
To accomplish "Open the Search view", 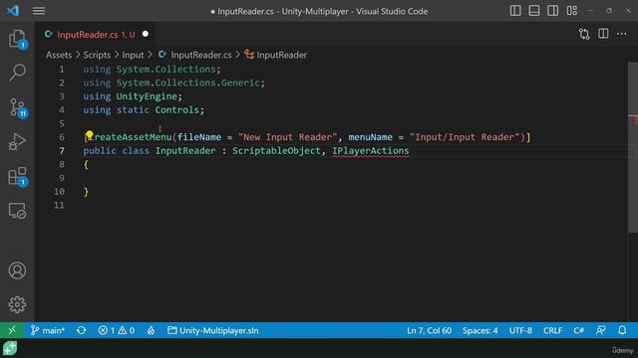I will click(17, 73).
